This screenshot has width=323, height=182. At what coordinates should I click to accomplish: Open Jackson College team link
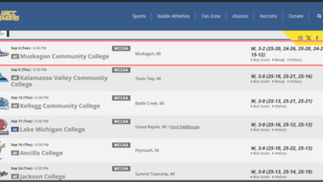43,177
